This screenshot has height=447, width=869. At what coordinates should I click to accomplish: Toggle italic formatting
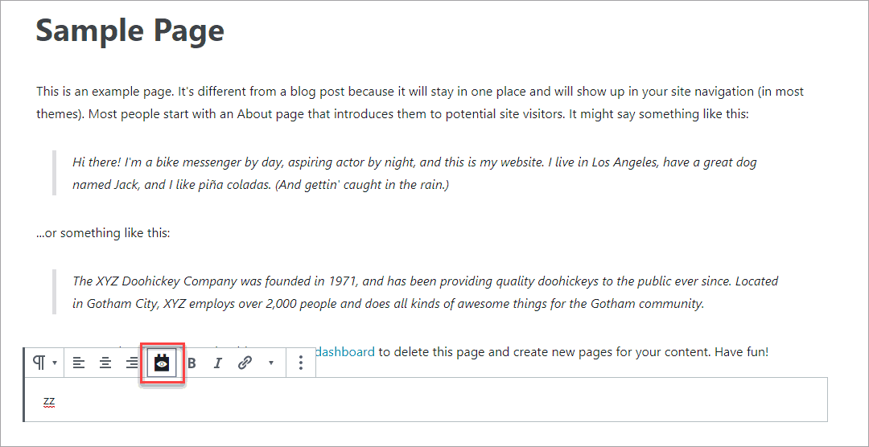pyautogui.click(x=217, y=363)
